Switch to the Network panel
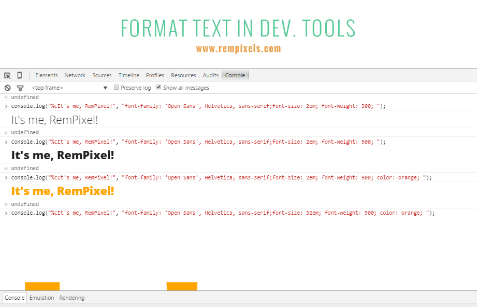This screenshot has width=477, height=307. 75,75
